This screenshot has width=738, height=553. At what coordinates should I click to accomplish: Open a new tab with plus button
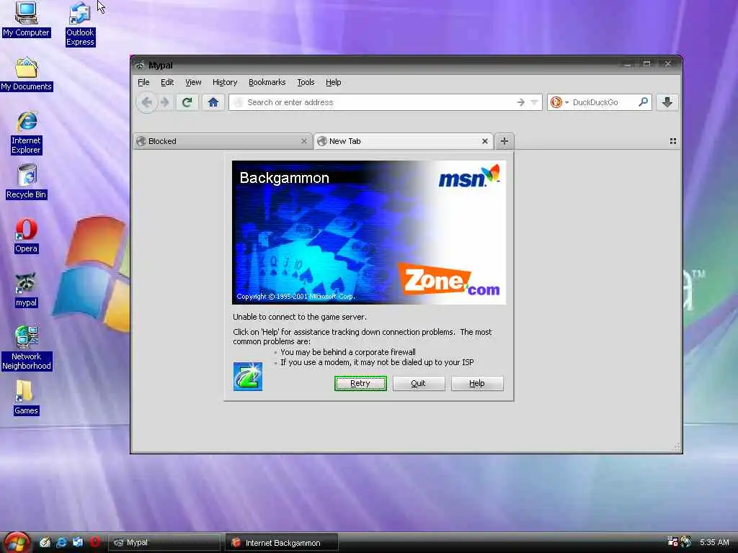(504, 141)
